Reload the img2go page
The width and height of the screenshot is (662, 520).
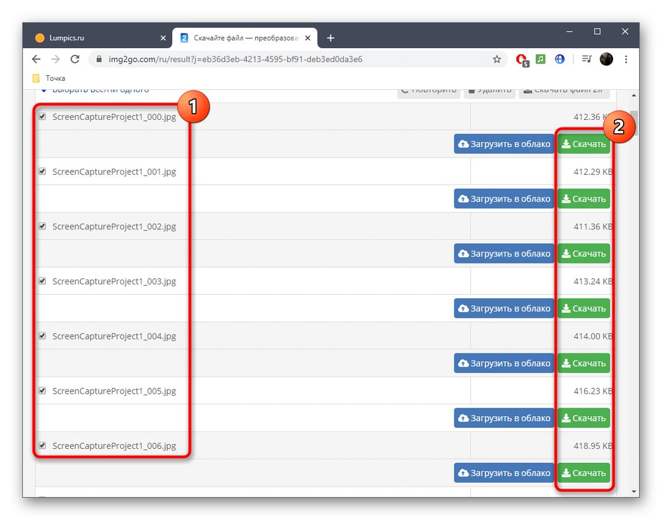[x=75, y=59]
